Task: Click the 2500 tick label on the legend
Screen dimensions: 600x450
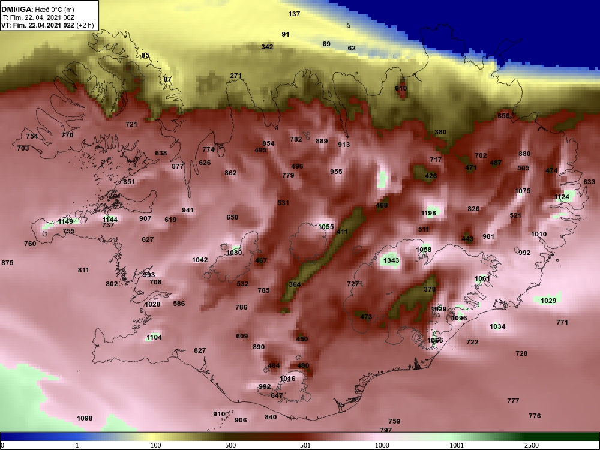Action: (532, 445)
